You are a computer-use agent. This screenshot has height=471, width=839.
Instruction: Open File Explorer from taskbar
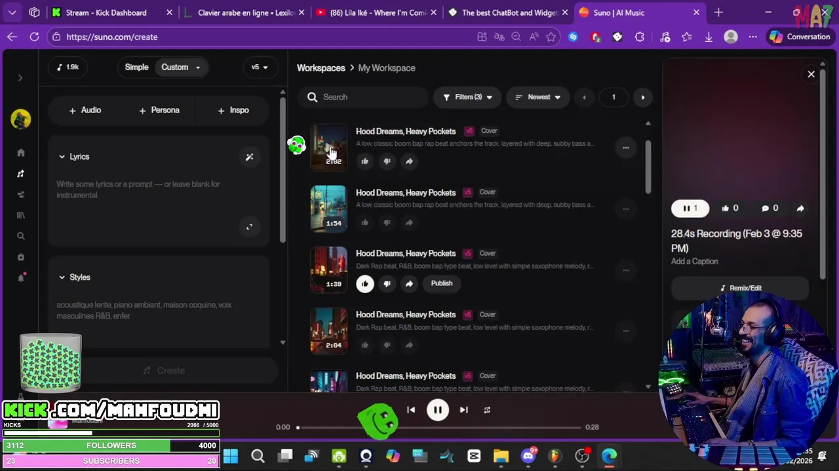[x=501, y=456]
